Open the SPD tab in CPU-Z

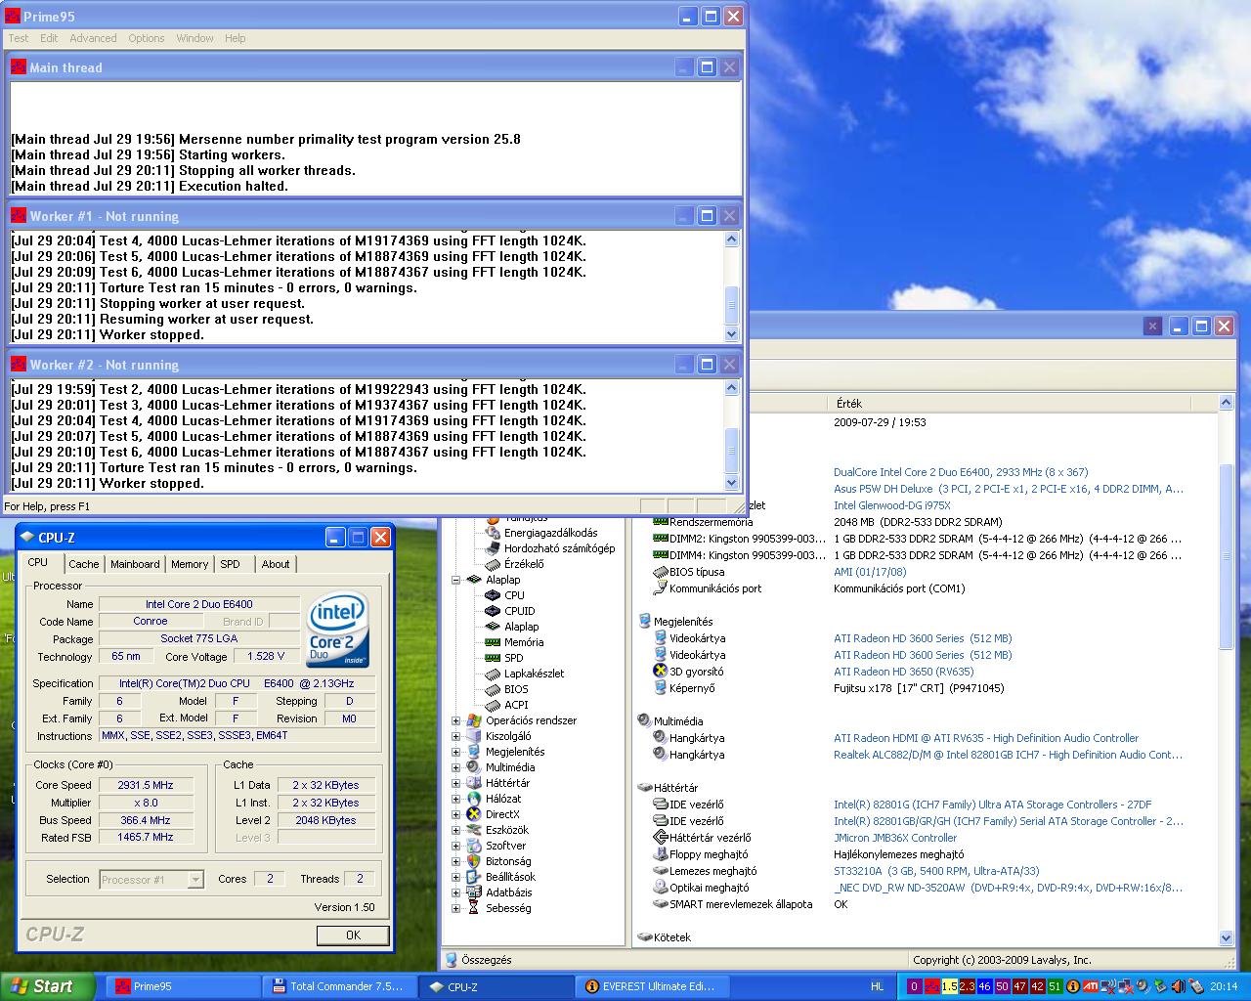[230, 564]
